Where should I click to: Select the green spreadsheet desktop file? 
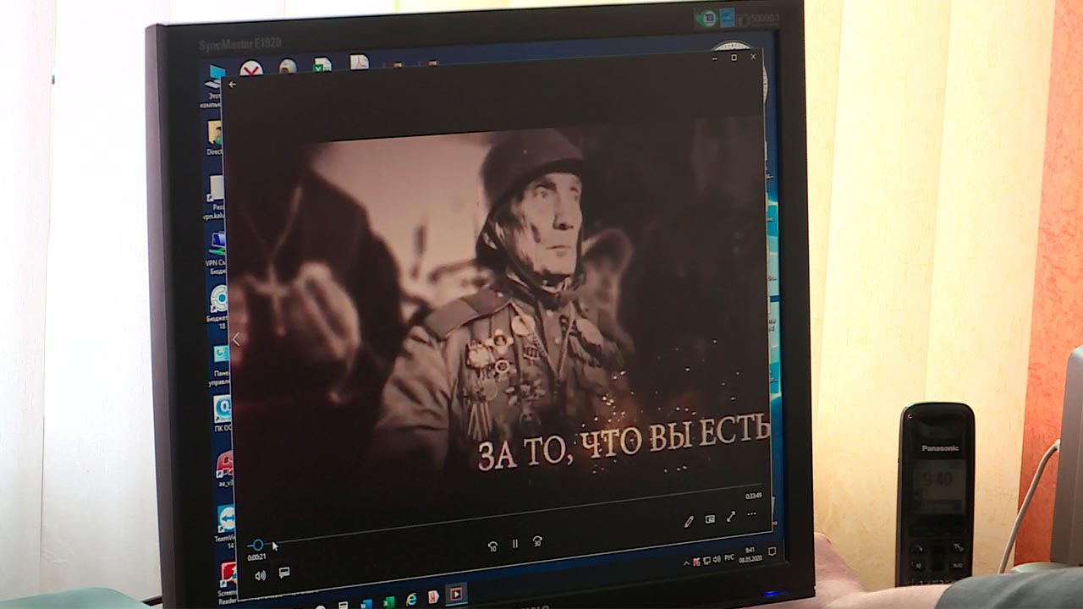(322, 65)
